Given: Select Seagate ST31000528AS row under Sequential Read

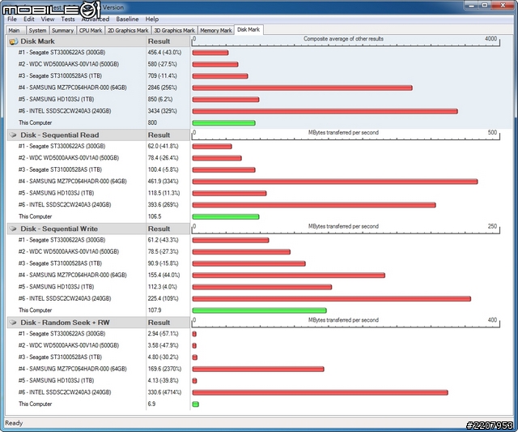Looking at the screenshot, I should coord(60,169).
